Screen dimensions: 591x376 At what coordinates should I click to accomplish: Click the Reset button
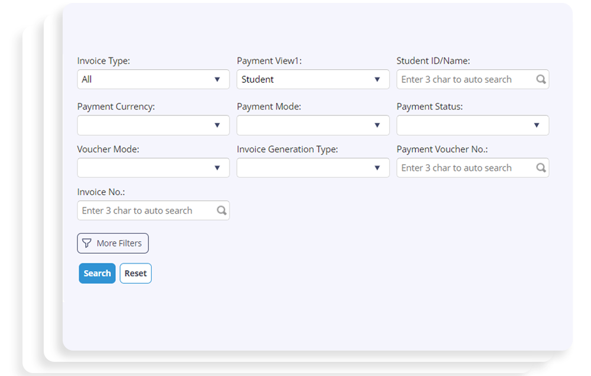[135, 273]
